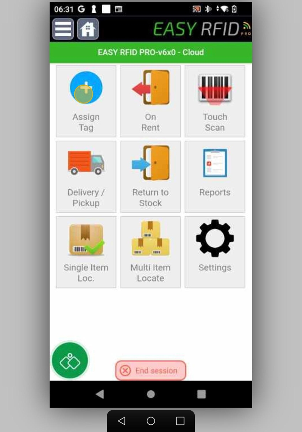Tap the in-screen Android home circle
The height and width of the screenshot is (432, 302).
151,394
